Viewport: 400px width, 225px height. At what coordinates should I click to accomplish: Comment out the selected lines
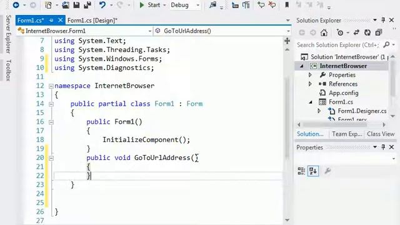[261, 5]
